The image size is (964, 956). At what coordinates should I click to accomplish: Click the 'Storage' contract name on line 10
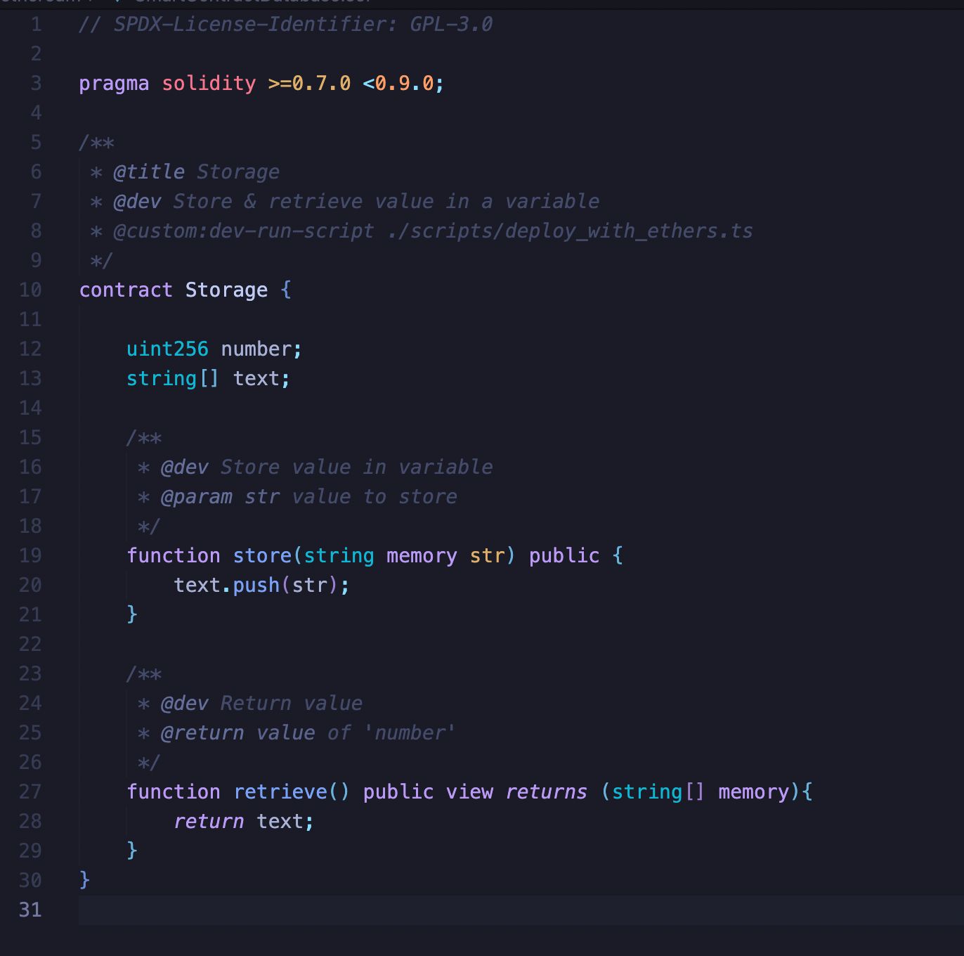(x=226, y=290)
